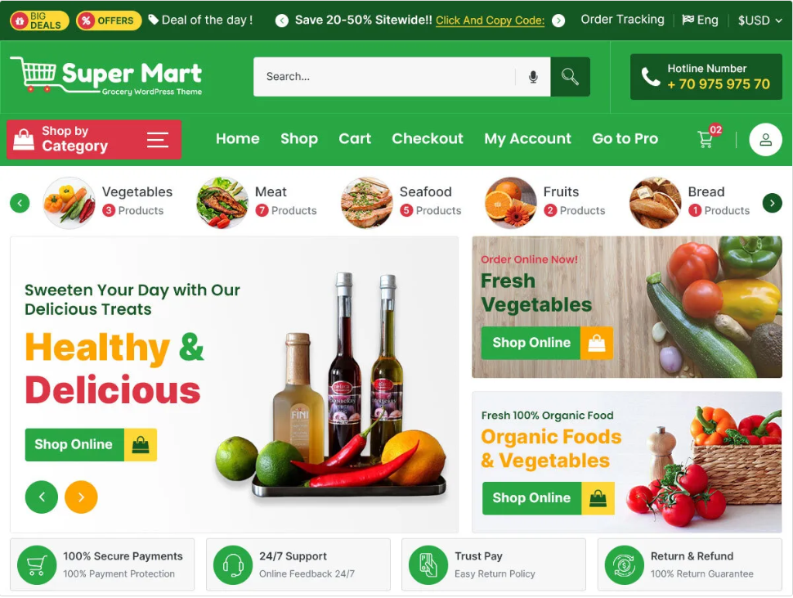Click the Offers percent badge

coord(109,20)
